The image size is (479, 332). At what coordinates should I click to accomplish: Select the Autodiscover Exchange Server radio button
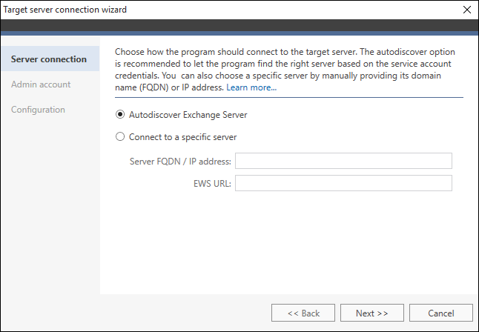click(120, 115)
